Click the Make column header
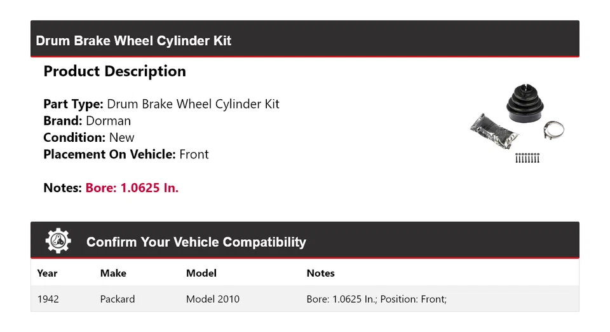 coord(113,273)
